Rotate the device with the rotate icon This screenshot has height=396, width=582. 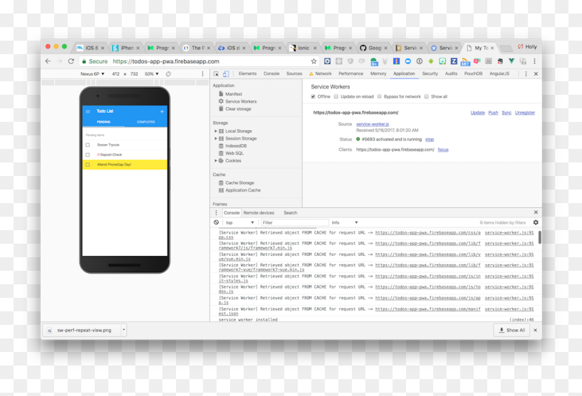point(168,74)
